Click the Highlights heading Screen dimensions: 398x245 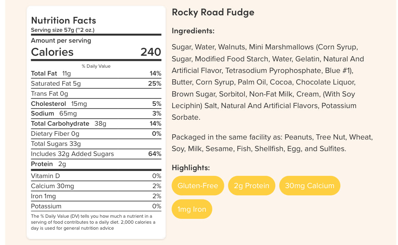[x=191, y=168]
